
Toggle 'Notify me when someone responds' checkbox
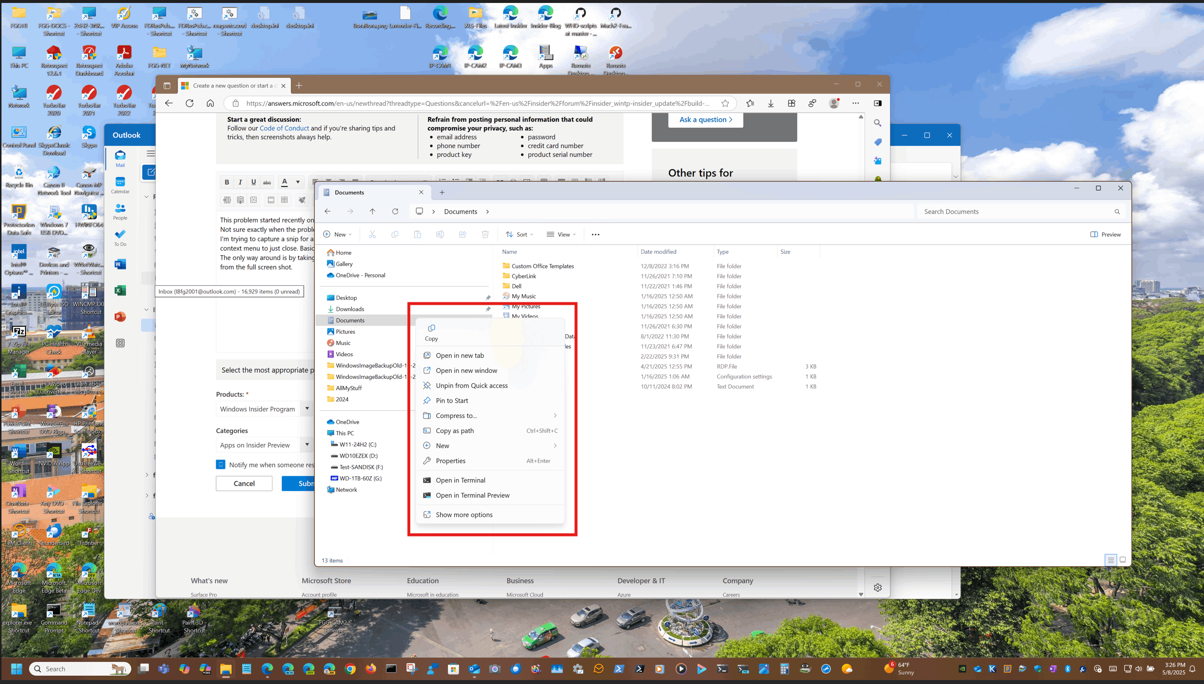(x=221, y=464)
